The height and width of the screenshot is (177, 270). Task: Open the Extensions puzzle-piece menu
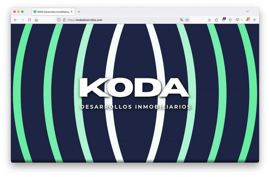[216, 20]
